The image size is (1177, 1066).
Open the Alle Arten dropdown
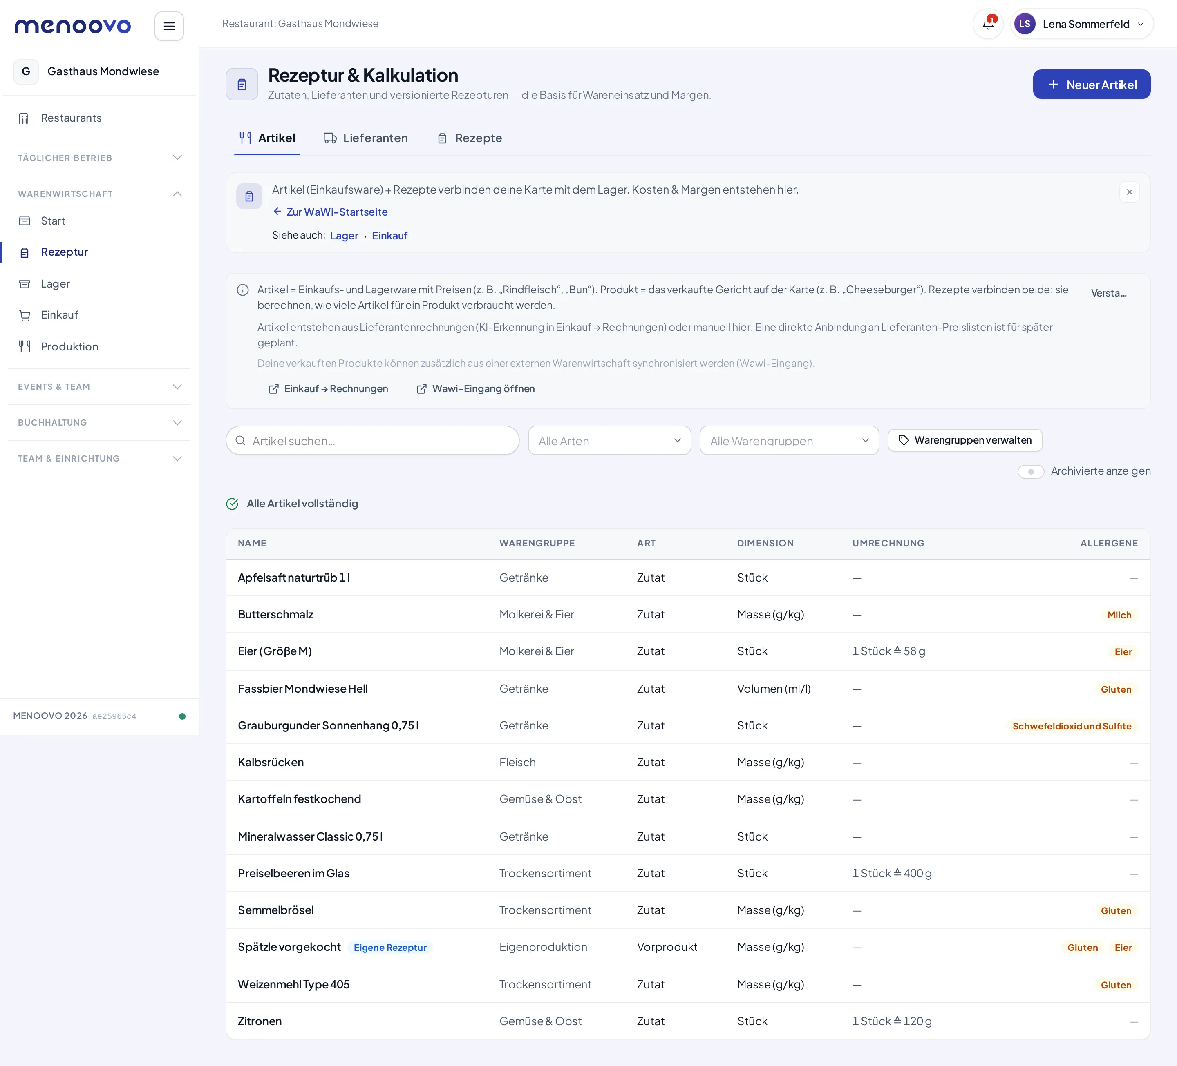(609, 441)
